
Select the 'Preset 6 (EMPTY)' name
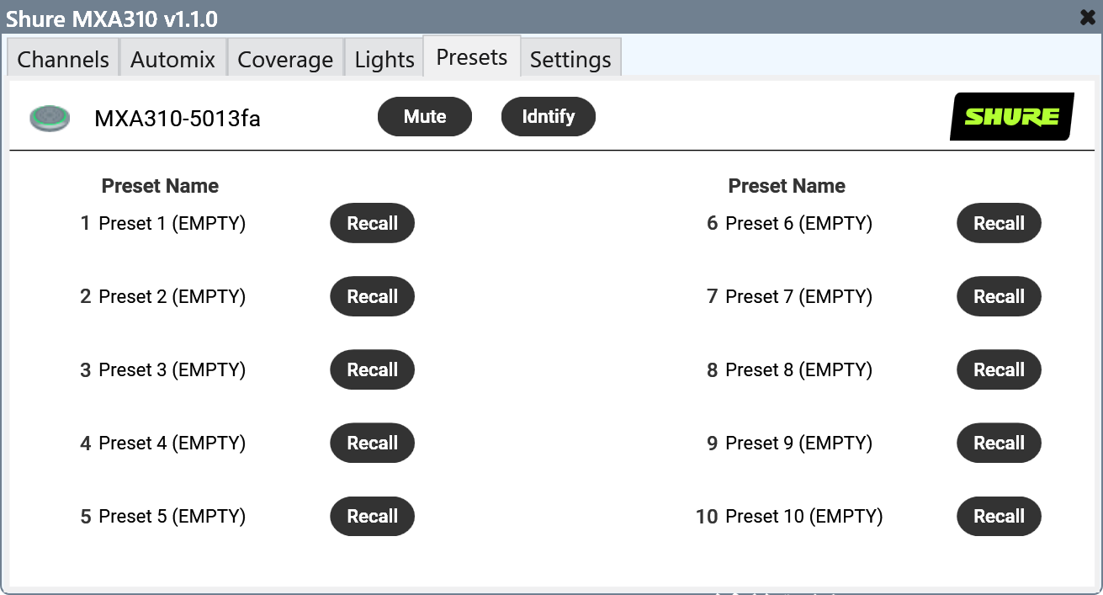click(799, 223)
